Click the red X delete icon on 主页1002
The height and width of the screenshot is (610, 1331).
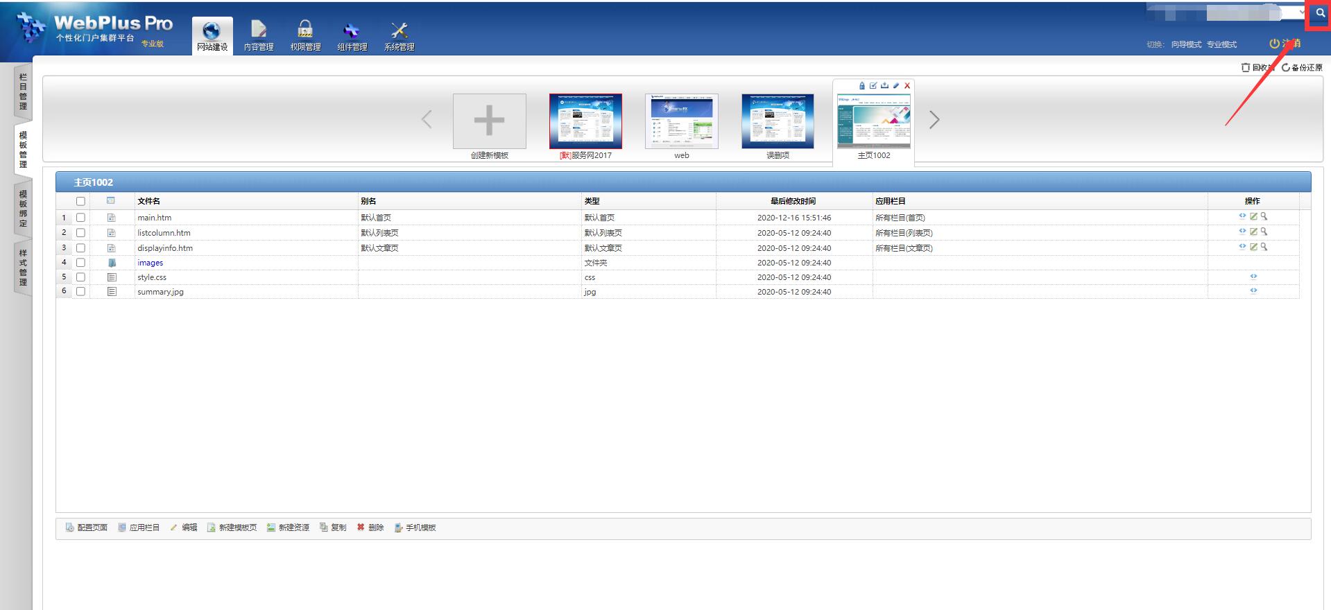point(907,86)
